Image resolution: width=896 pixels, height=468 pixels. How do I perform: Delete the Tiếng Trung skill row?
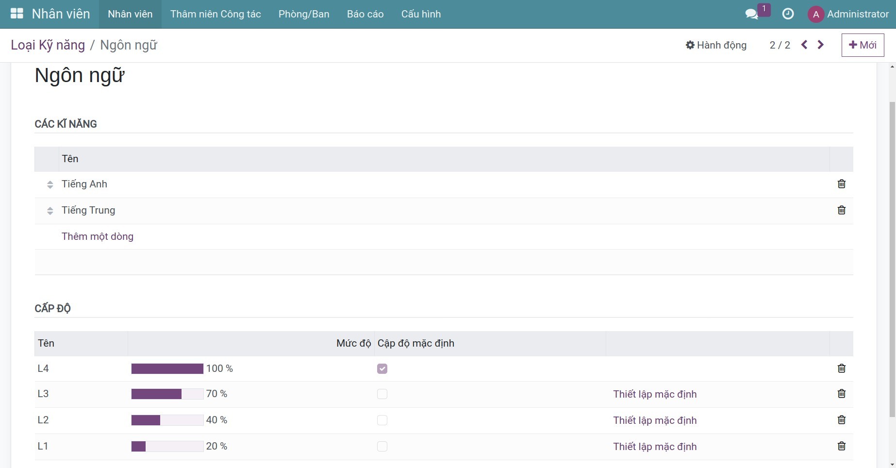pos(841,210)
